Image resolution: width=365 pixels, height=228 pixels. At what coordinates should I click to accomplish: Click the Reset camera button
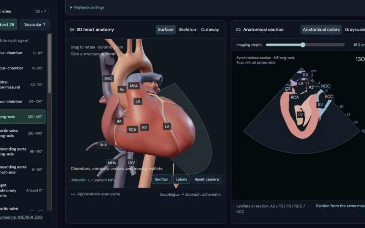[206, 179]
